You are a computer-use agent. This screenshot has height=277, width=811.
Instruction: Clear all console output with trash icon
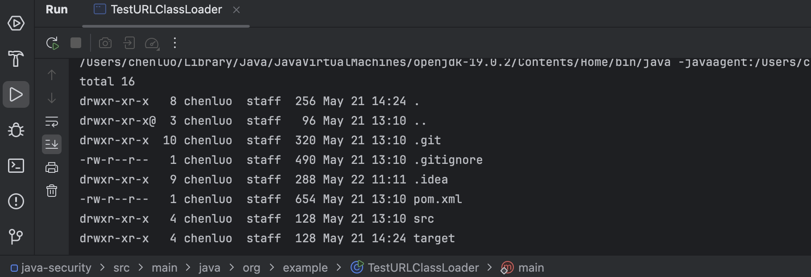coord(52,191)
